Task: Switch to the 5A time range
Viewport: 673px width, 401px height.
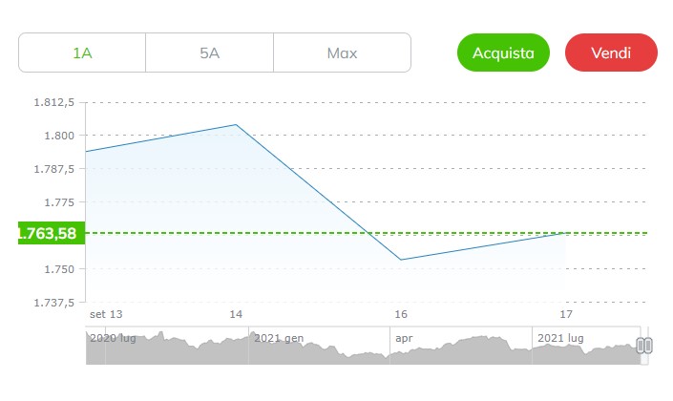Action: (x=209, y=53)
